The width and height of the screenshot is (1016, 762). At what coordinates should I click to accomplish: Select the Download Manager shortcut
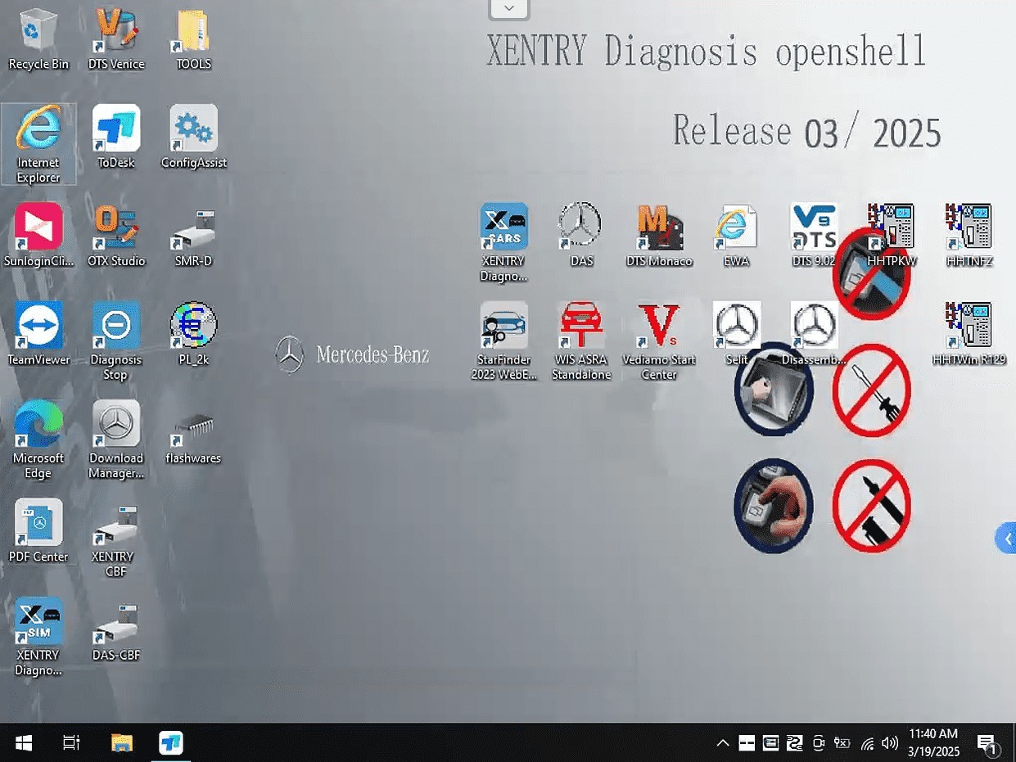(x=116, y=440)
